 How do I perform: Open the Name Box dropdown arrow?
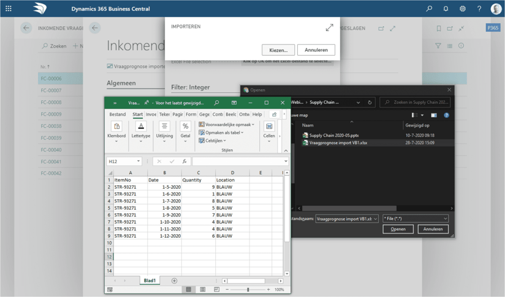pos(139,161)
